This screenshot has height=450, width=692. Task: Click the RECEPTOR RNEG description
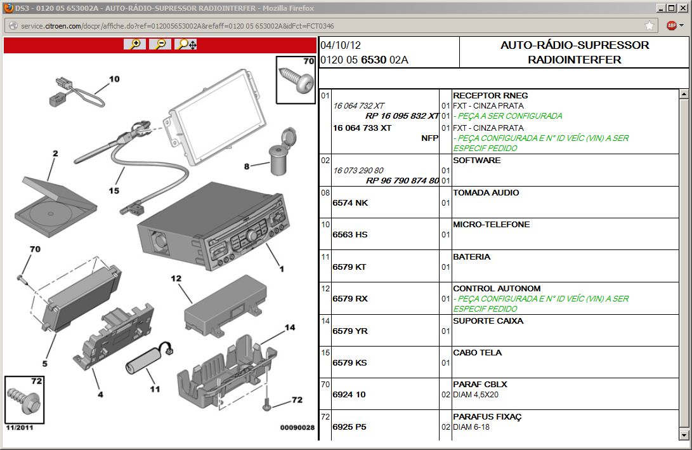[490, 96]
